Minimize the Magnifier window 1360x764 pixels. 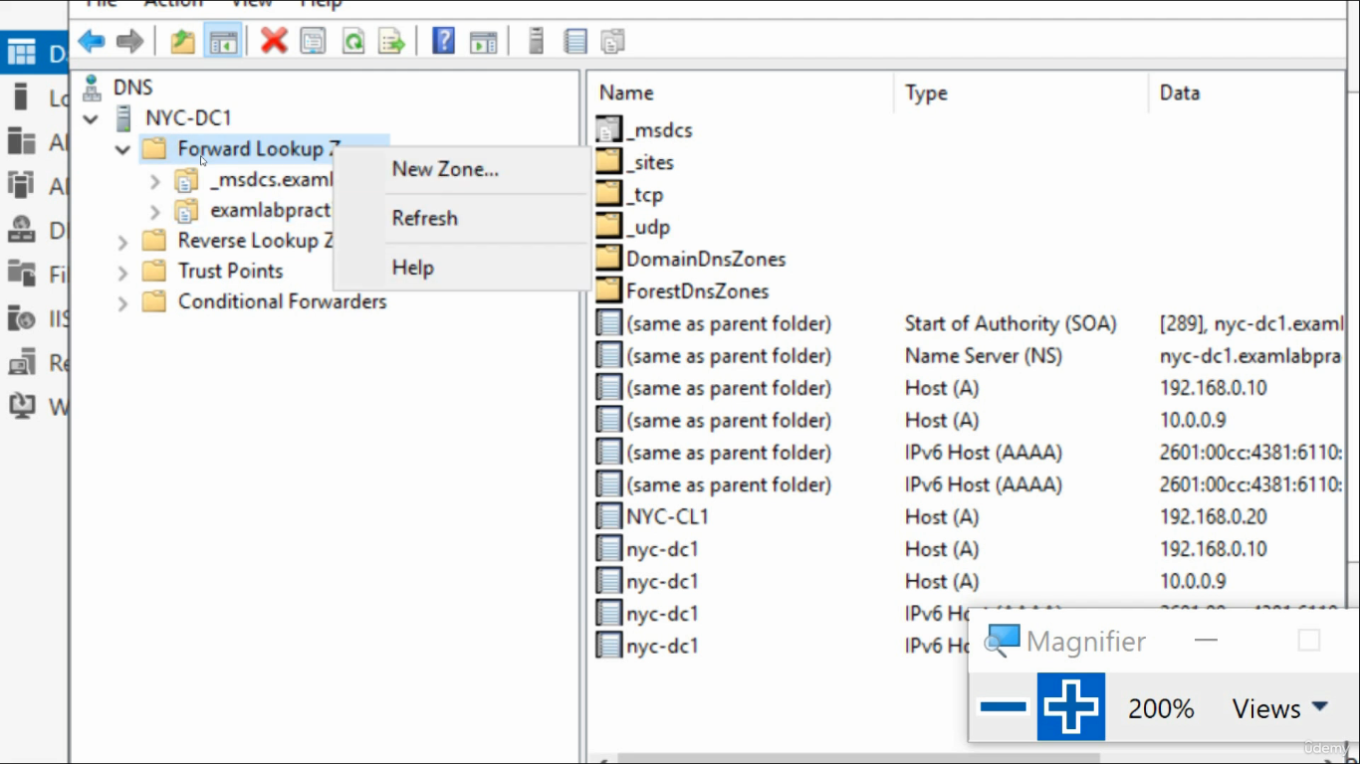(x=1206, y=641)
